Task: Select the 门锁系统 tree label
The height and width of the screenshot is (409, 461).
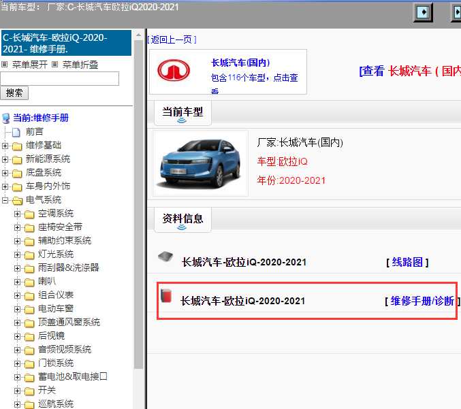Action: 56,363
